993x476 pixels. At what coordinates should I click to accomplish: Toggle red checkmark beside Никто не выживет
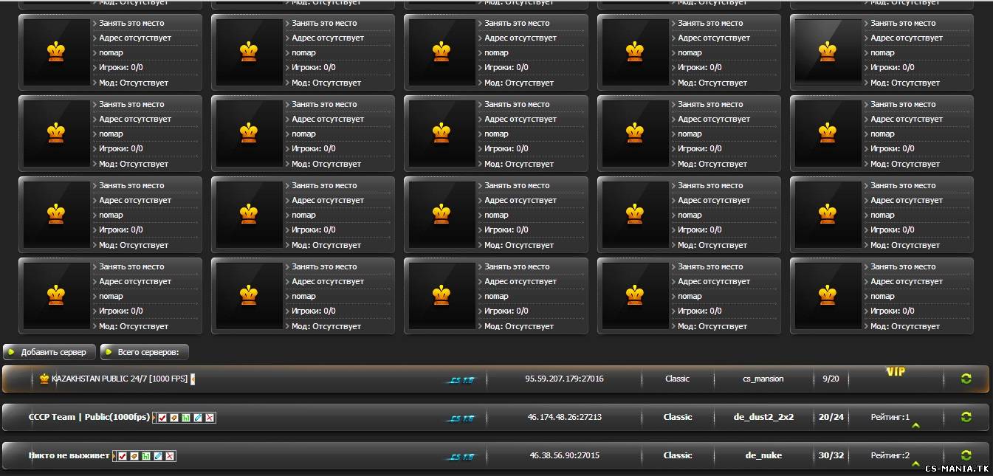[123, 456]
